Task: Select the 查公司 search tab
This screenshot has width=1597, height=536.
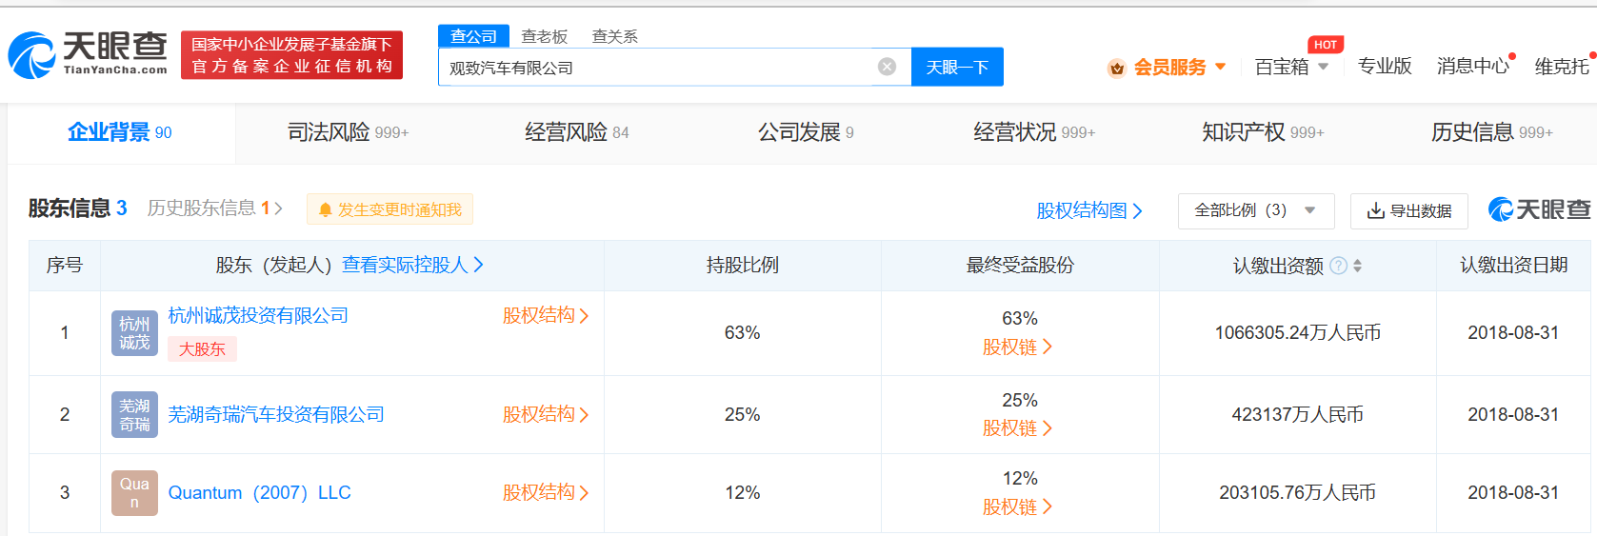Action: [x=473, y=36]
